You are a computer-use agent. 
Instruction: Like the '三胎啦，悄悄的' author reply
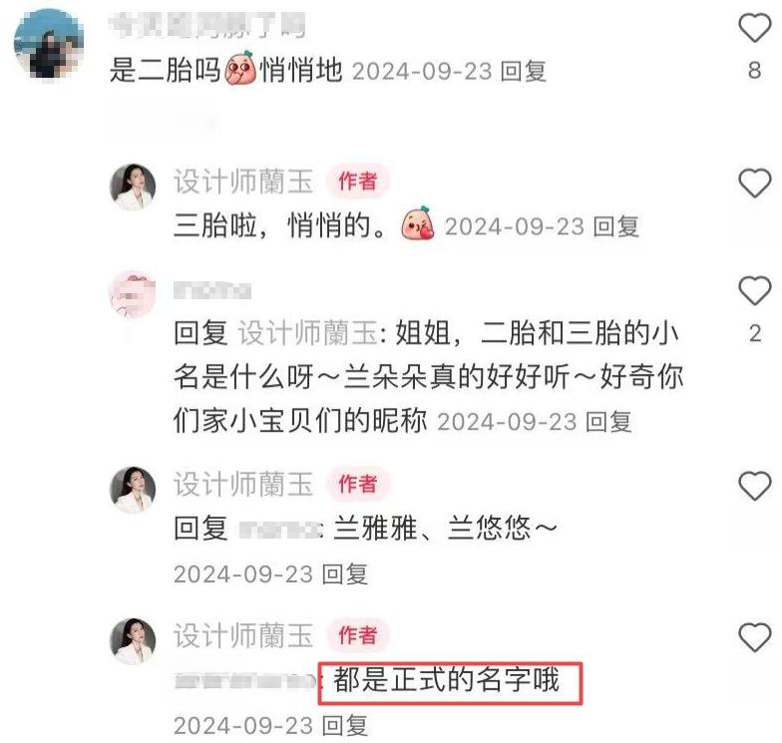point(754,184)
